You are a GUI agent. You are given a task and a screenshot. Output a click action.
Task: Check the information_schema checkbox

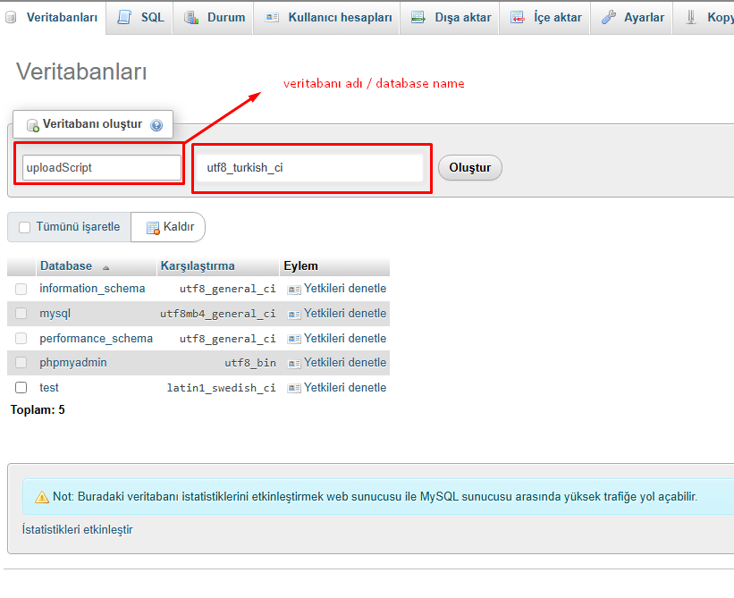coord(21,289)
